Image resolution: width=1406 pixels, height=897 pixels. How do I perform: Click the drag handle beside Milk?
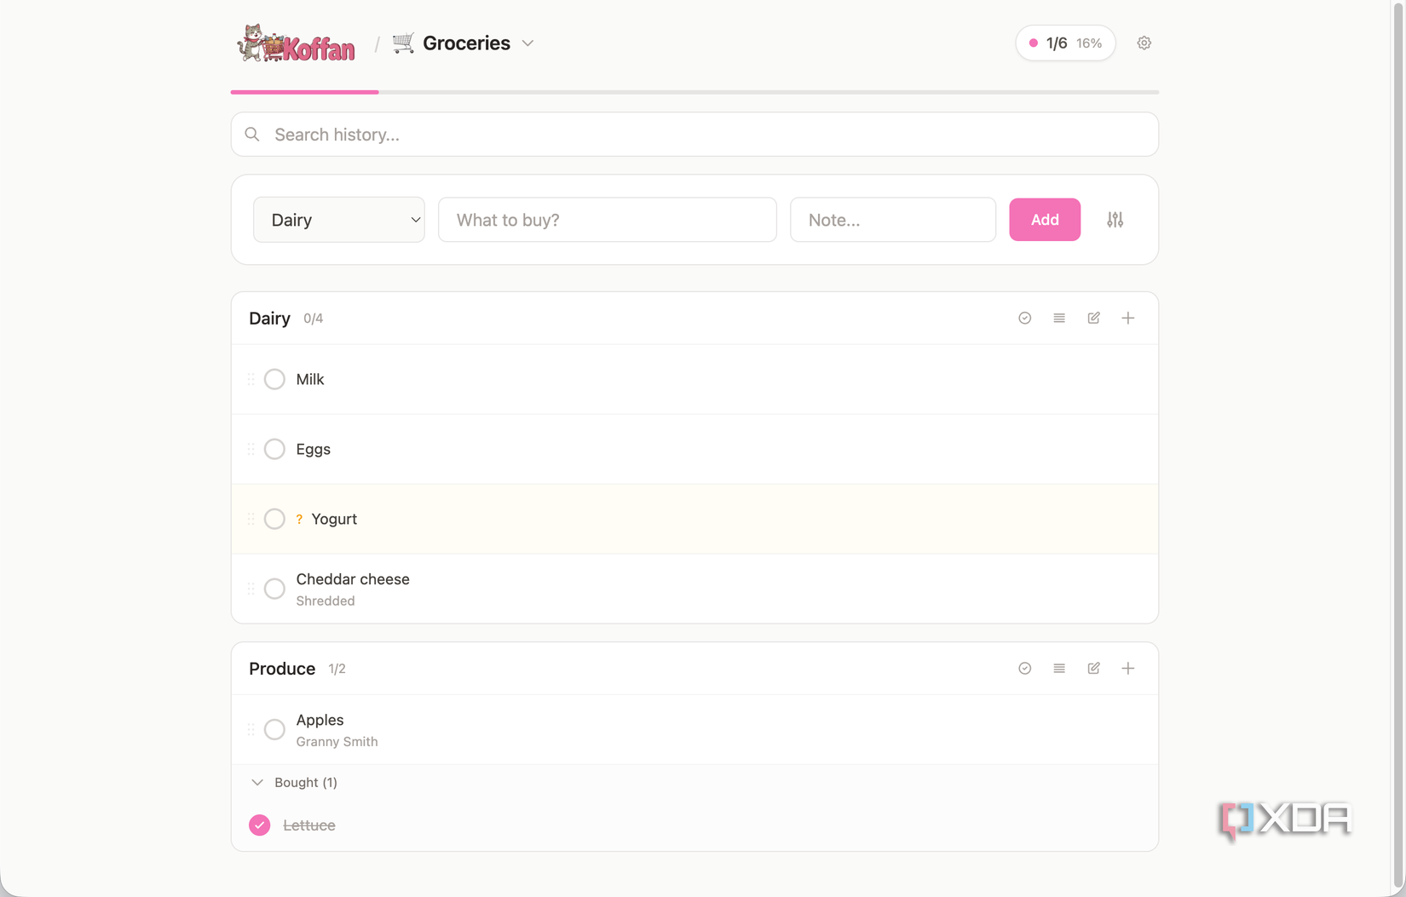pos(251,379)
